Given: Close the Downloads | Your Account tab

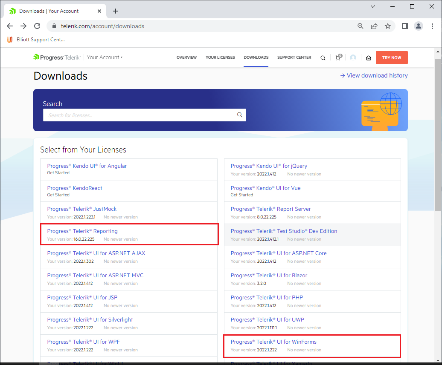Looking at the screenshot, I should [99, 11].
